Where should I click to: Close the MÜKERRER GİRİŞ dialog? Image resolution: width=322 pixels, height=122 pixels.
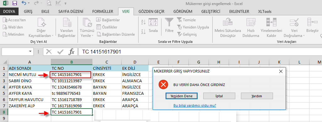click(x=281, y=71)
